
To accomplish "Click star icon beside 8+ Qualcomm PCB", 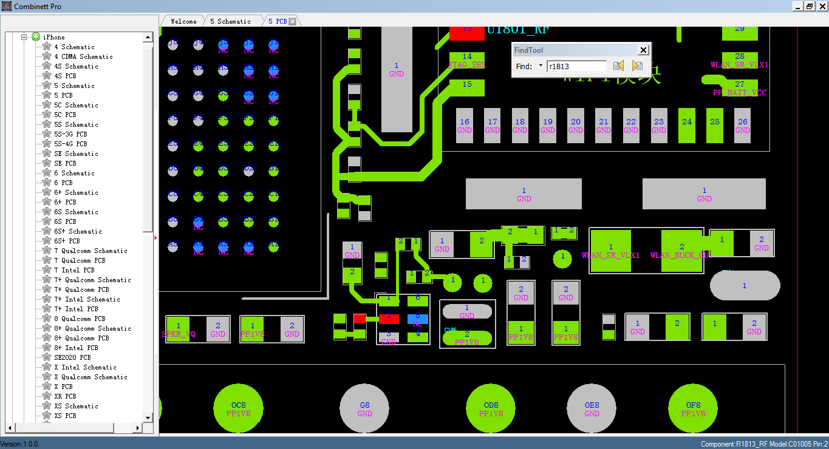I will coord(47,338).
